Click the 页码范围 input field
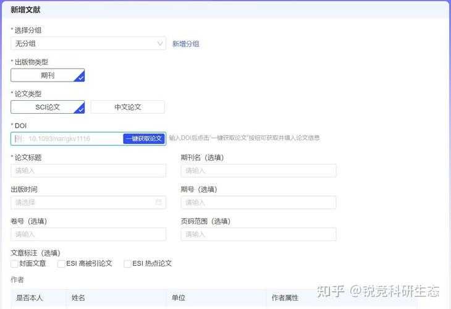The width and height of the screenshot is (451, 309). tap(259, 234)
